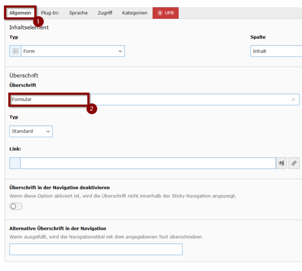Open the heading Typ dropdown showing Standard
This screenshot has width=302, height=271.
(31, 131)
